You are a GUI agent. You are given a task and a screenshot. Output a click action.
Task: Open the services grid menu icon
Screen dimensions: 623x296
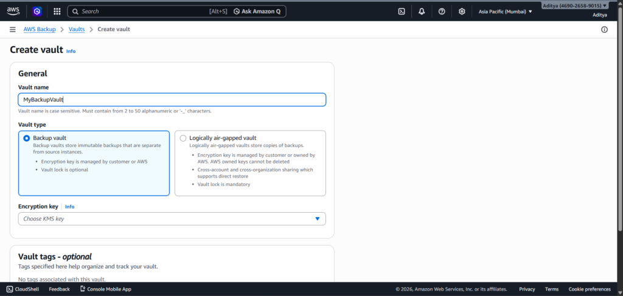[x=57, y=11]
